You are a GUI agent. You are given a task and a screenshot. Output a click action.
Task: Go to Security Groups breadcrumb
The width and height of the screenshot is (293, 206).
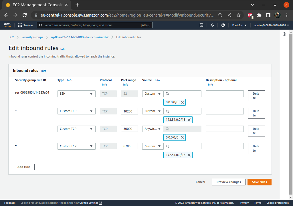(32, 37)
